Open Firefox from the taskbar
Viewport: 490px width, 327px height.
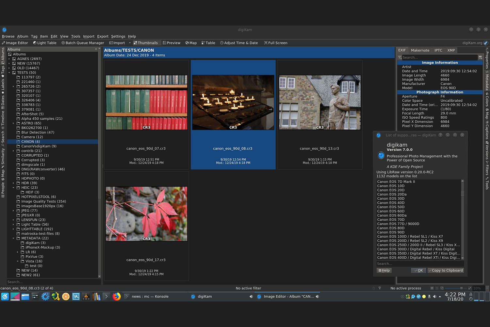click(x=117, y=297)
